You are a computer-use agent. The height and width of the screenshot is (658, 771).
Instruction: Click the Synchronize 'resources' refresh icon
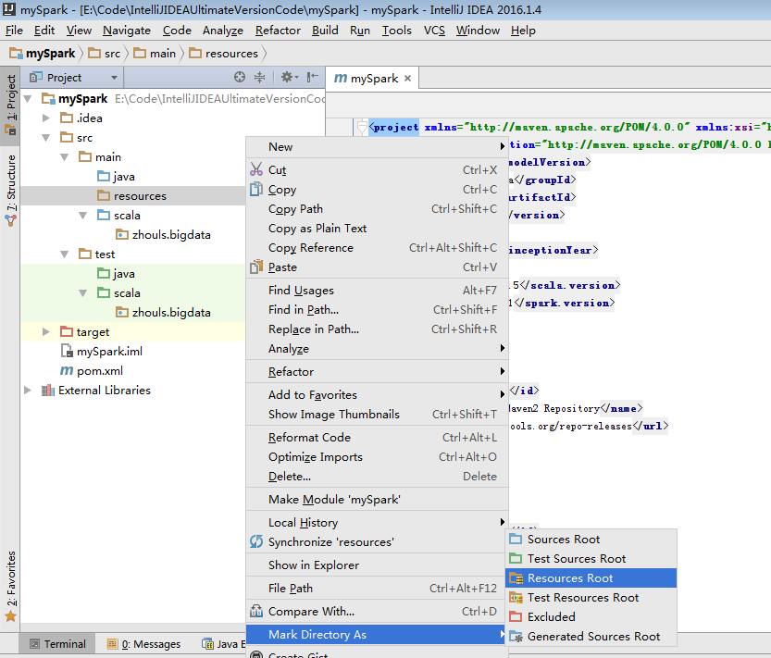point(256,541)
